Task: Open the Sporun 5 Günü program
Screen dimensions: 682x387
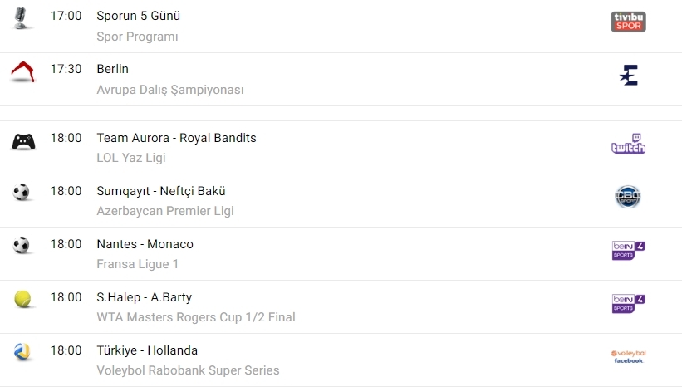Action: (138, 16)
